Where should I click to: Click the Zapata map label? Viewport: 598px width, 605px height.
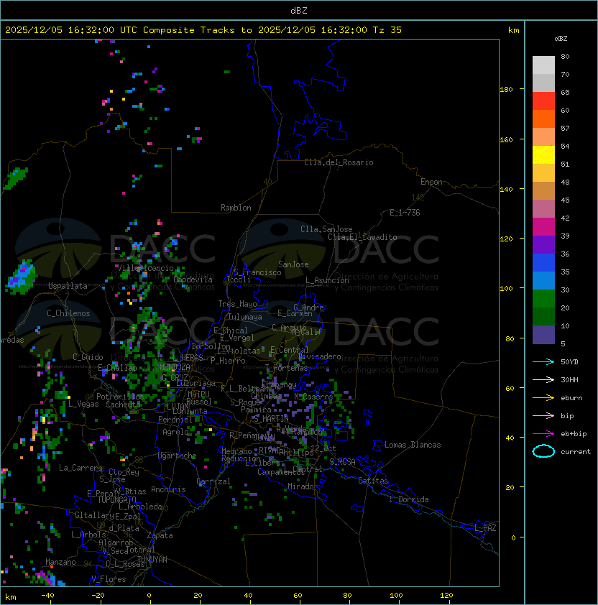(160, 535)
